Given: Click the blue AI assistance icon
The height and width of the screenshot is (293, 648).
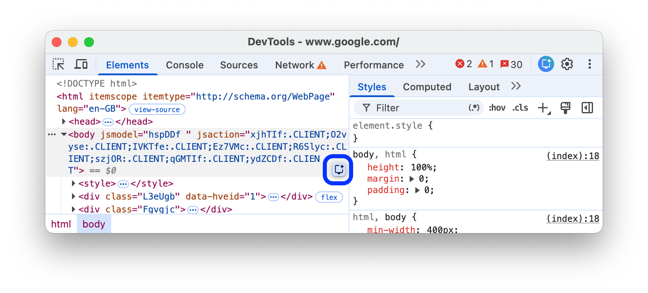Looking at the screenshot, I should tap(546, 64).
